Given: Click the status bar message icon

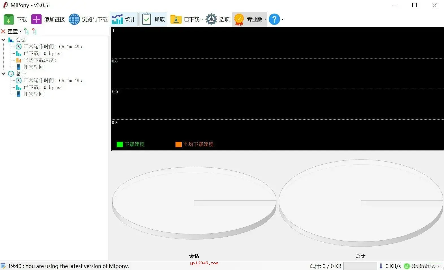Looking at the screenshot, I should point(3,266).
